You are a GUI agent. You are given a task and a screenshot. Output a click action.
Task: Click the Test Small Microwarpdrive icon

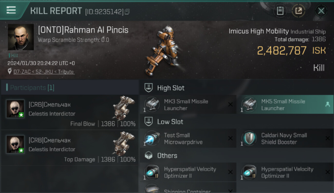click(x=152, y=139)
